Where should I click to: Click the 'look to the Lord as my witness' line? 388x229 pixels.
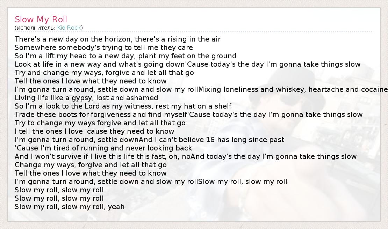click(x=123, y=106)
